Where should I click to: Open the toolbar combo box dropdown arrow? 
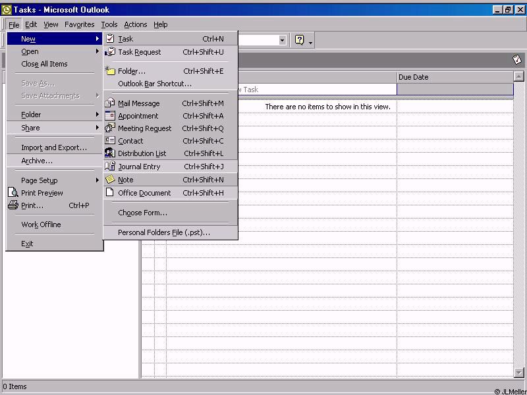coord(283,40)
